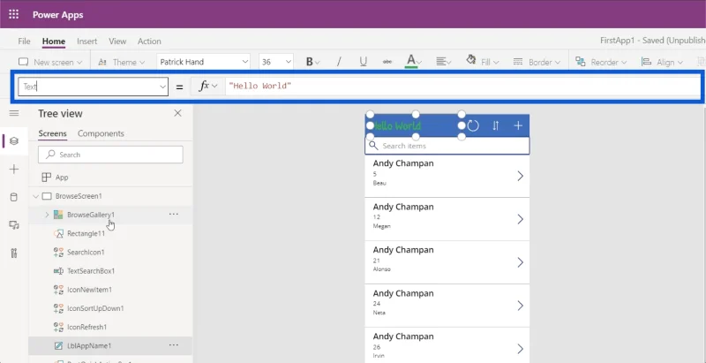The width and height of the screenshot is (706, 363).
Task: Open the Theme dropdown
Action: pos(122,62)
